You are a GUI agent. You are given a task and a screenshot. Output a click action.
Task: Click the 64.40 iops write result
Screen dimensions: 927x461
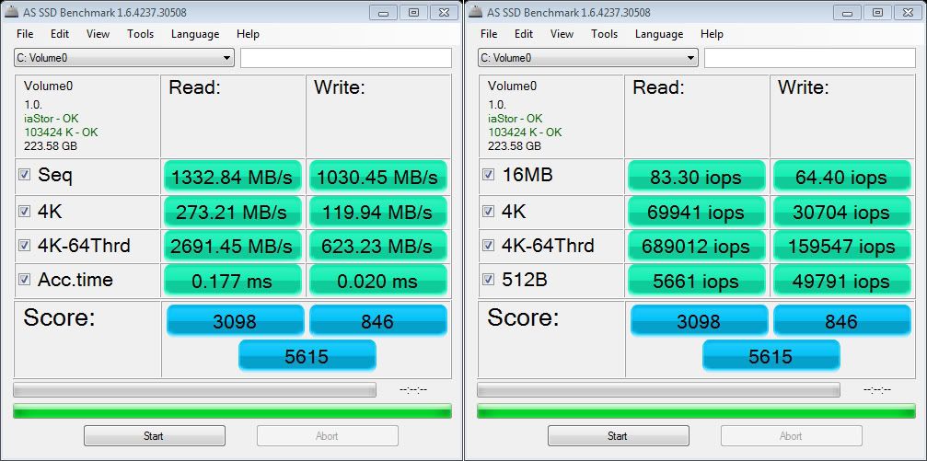point(842,176)
